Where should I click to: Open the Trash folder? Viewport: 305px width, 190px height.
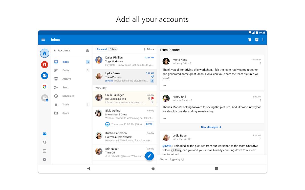(x=72, y=105)
